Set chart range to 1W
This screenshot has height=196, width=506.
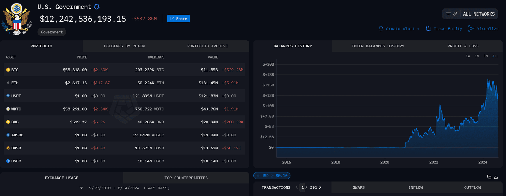point(468,56)
